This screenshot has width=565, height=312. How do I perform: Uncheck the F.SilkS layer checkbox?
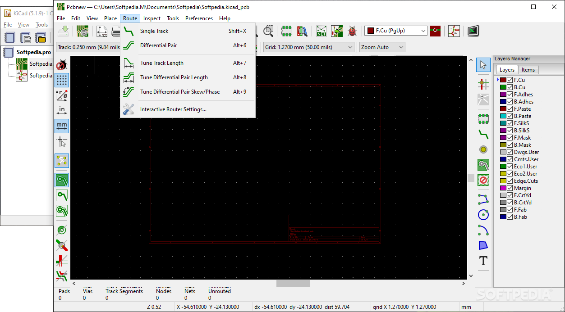510,123
